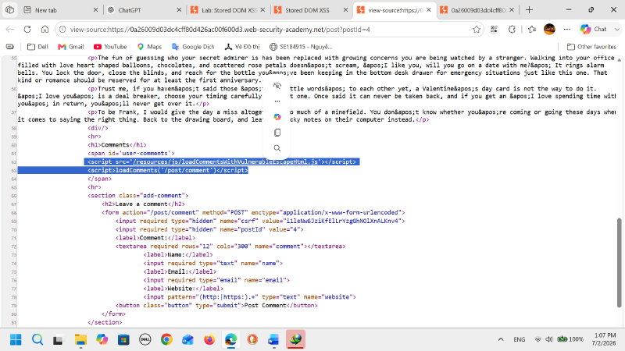The width and height of the screenshot is (625, 351).
Task: Open the tab actions menu icon
Action: coord(9,10)
